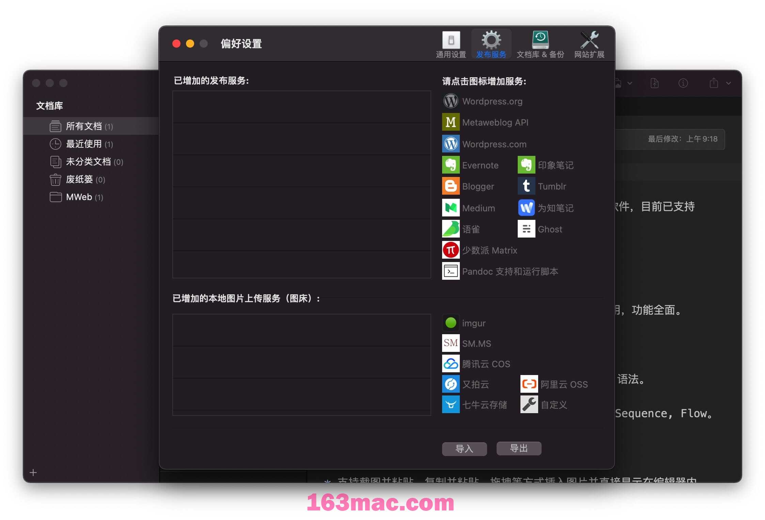Click the share icon in main toolbar
This screenshot has height=520, width=765.
point(714,83)
